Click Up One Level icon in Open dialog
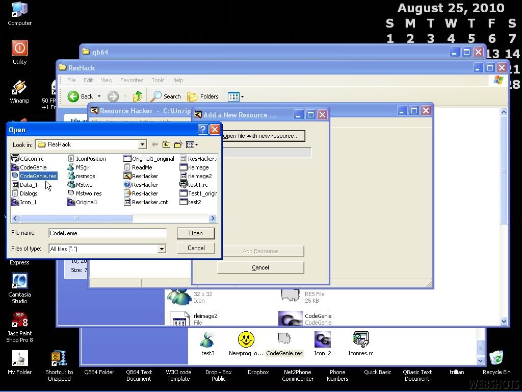522x392 pixels. click(166, 144)
